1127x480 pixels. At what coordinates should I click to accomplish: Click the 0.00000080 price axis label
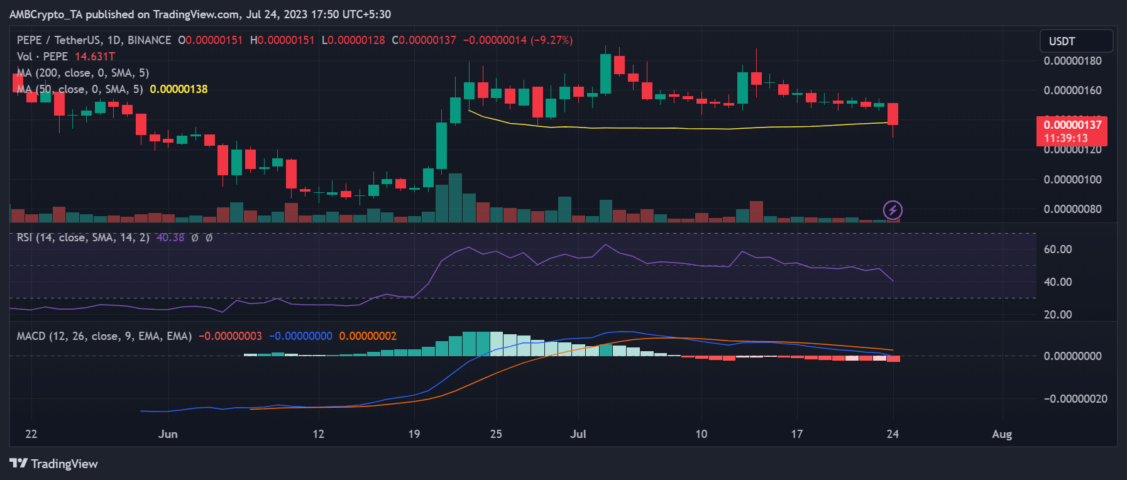click(1072, 209)
